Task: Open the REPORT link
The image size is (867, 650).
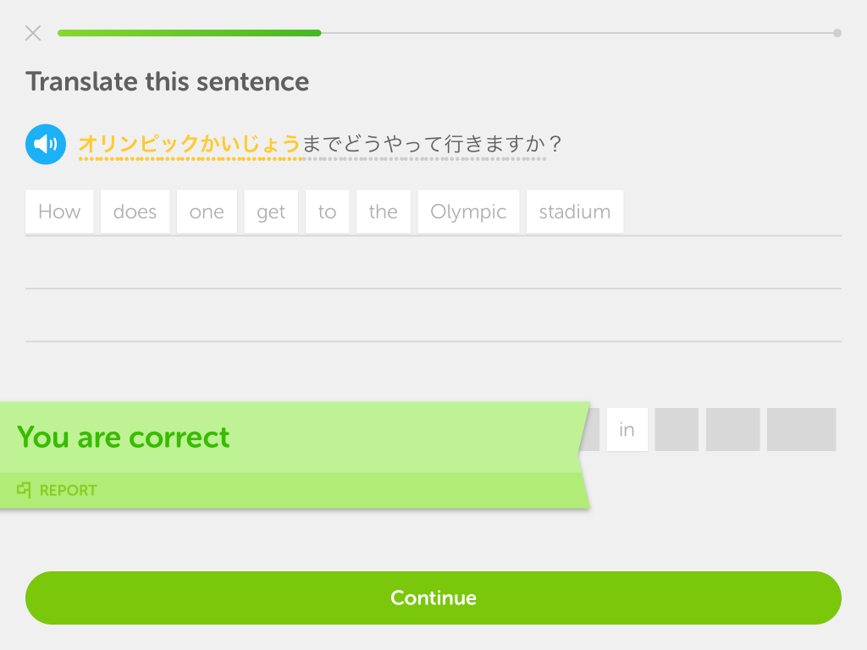Action: tap(68, 490)
